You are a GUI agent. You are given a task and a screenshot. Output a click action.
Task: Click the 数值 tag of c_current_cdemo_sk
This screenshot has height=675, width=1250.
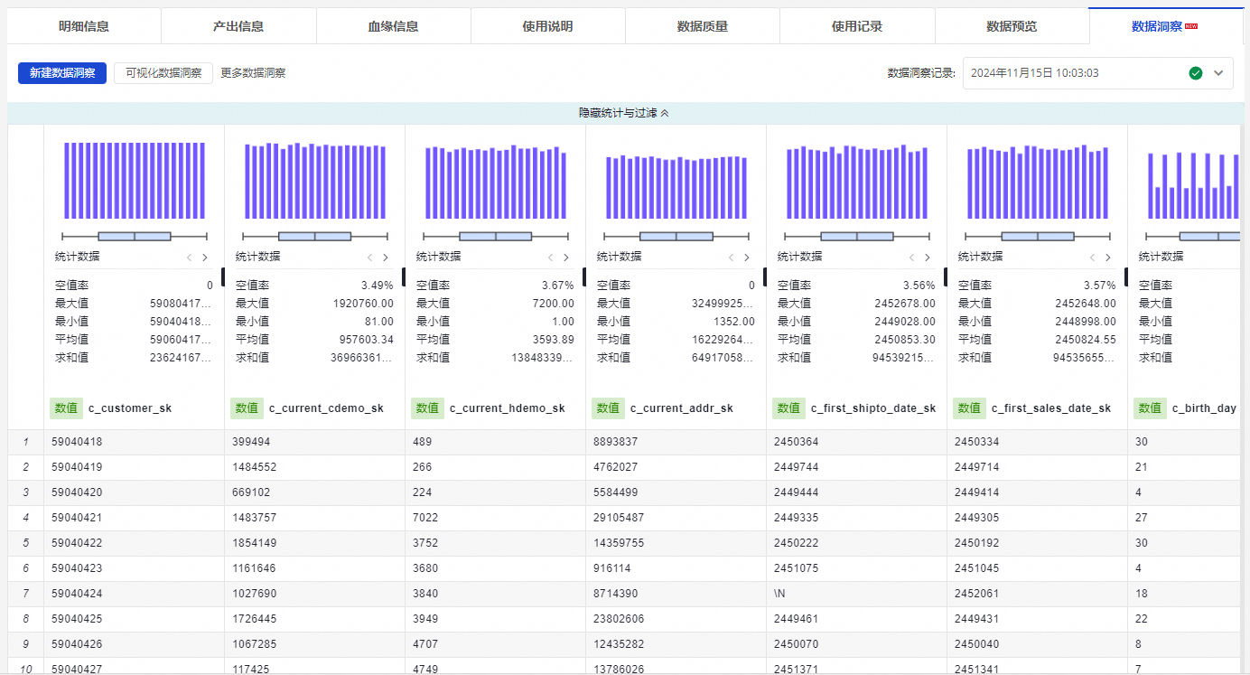247,408
